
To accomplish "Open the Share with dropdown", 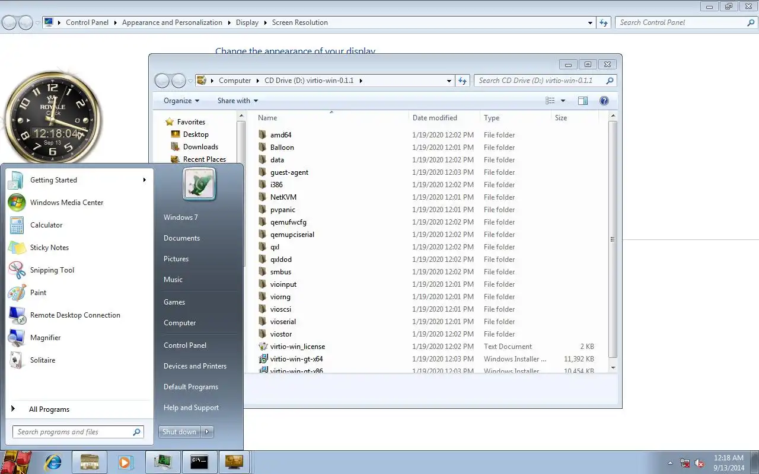I will [238, 101].
